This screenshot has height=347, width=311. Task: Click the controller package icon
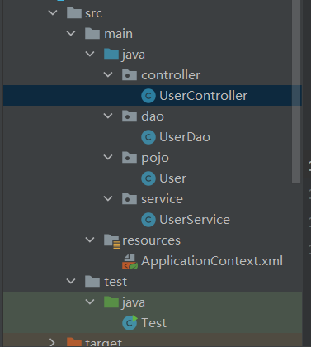coord(130,74)
